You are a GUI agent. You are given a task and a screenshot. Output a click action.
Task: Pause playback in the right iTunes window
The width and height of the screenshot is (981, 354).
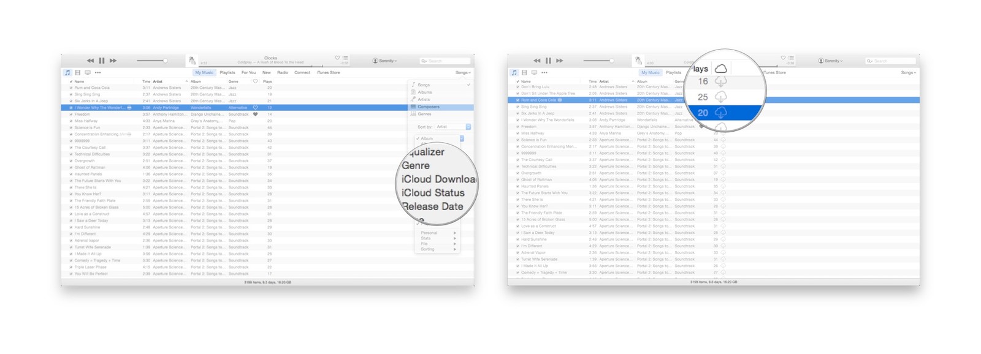click(548, 61)
